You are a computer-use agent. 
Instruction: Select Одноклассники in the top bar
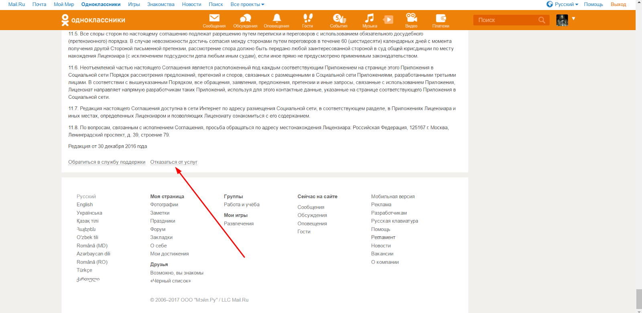click(101, 4)
